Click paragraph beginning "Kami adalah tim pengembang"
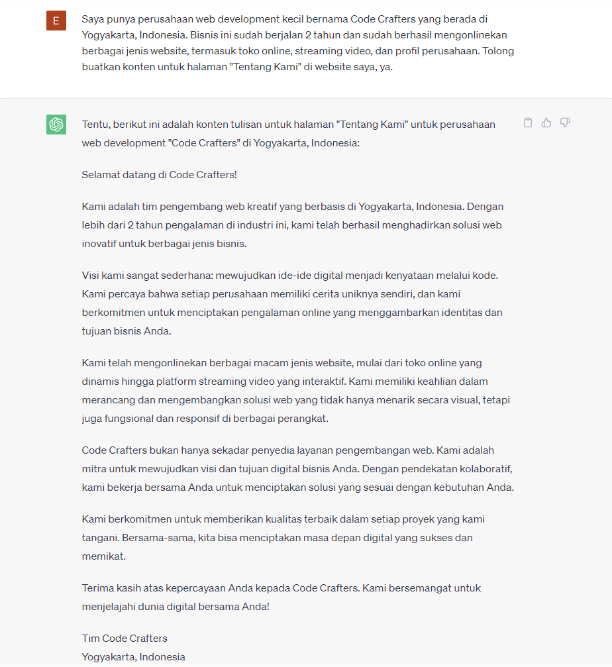The width and height of the screenshot is (612, 667). coord(291,225)
